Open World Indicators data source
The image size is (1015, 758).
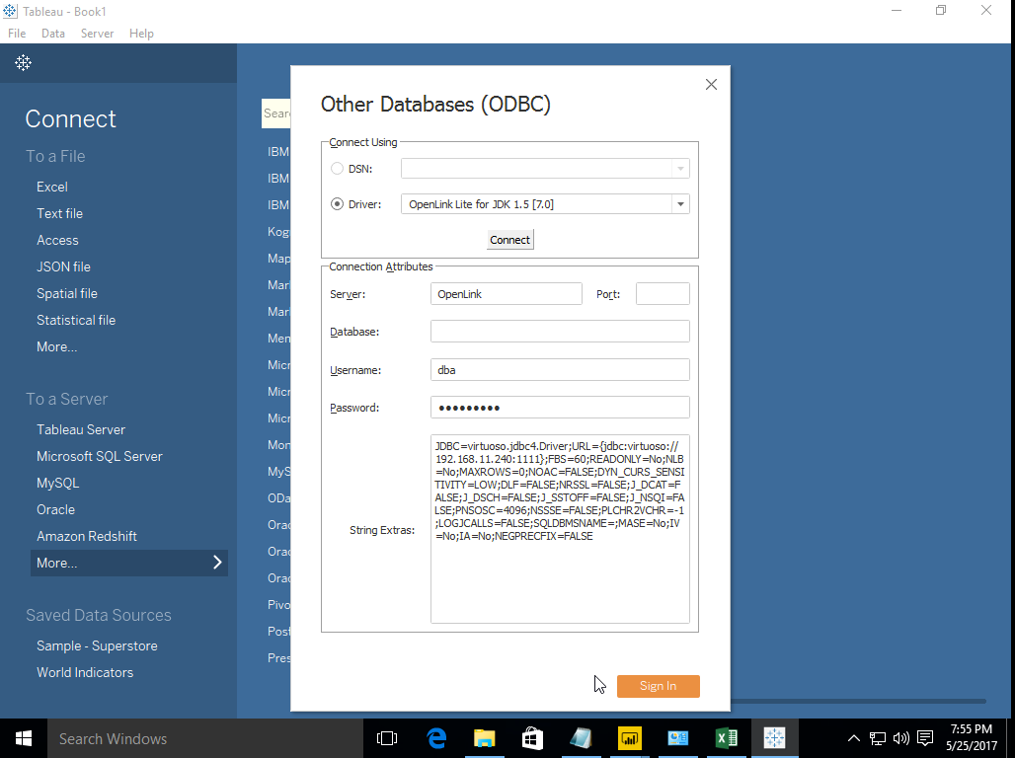[85, 672]
